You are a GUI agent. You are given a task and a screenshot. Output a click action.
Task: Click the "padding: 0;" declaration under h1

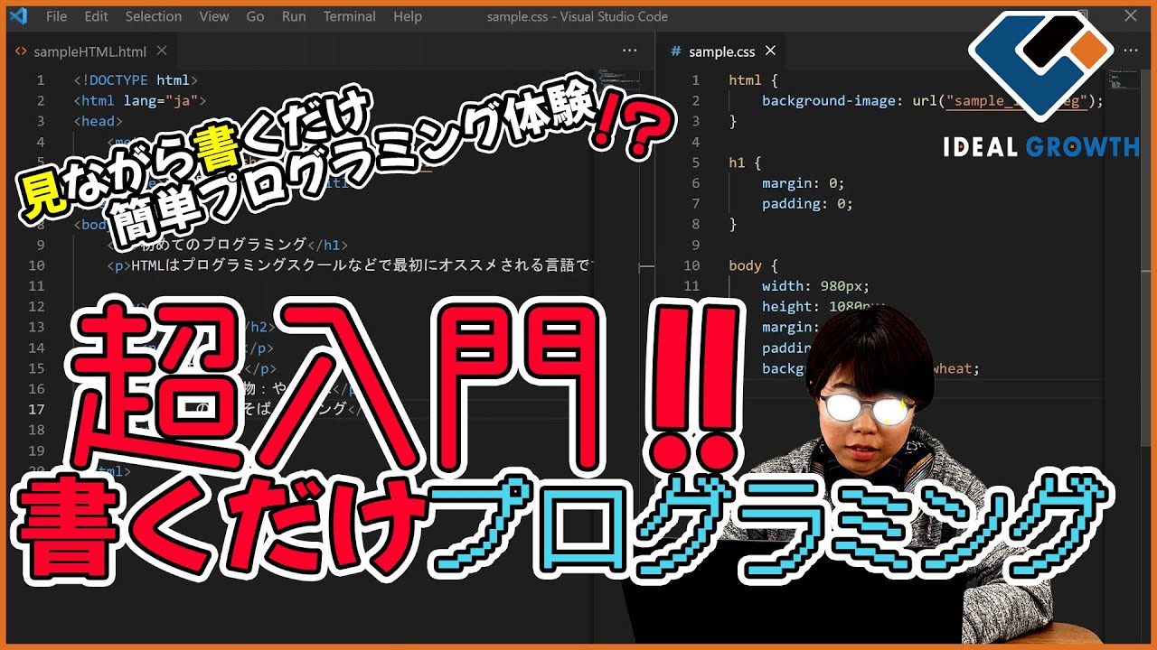[x=807, y=204]
